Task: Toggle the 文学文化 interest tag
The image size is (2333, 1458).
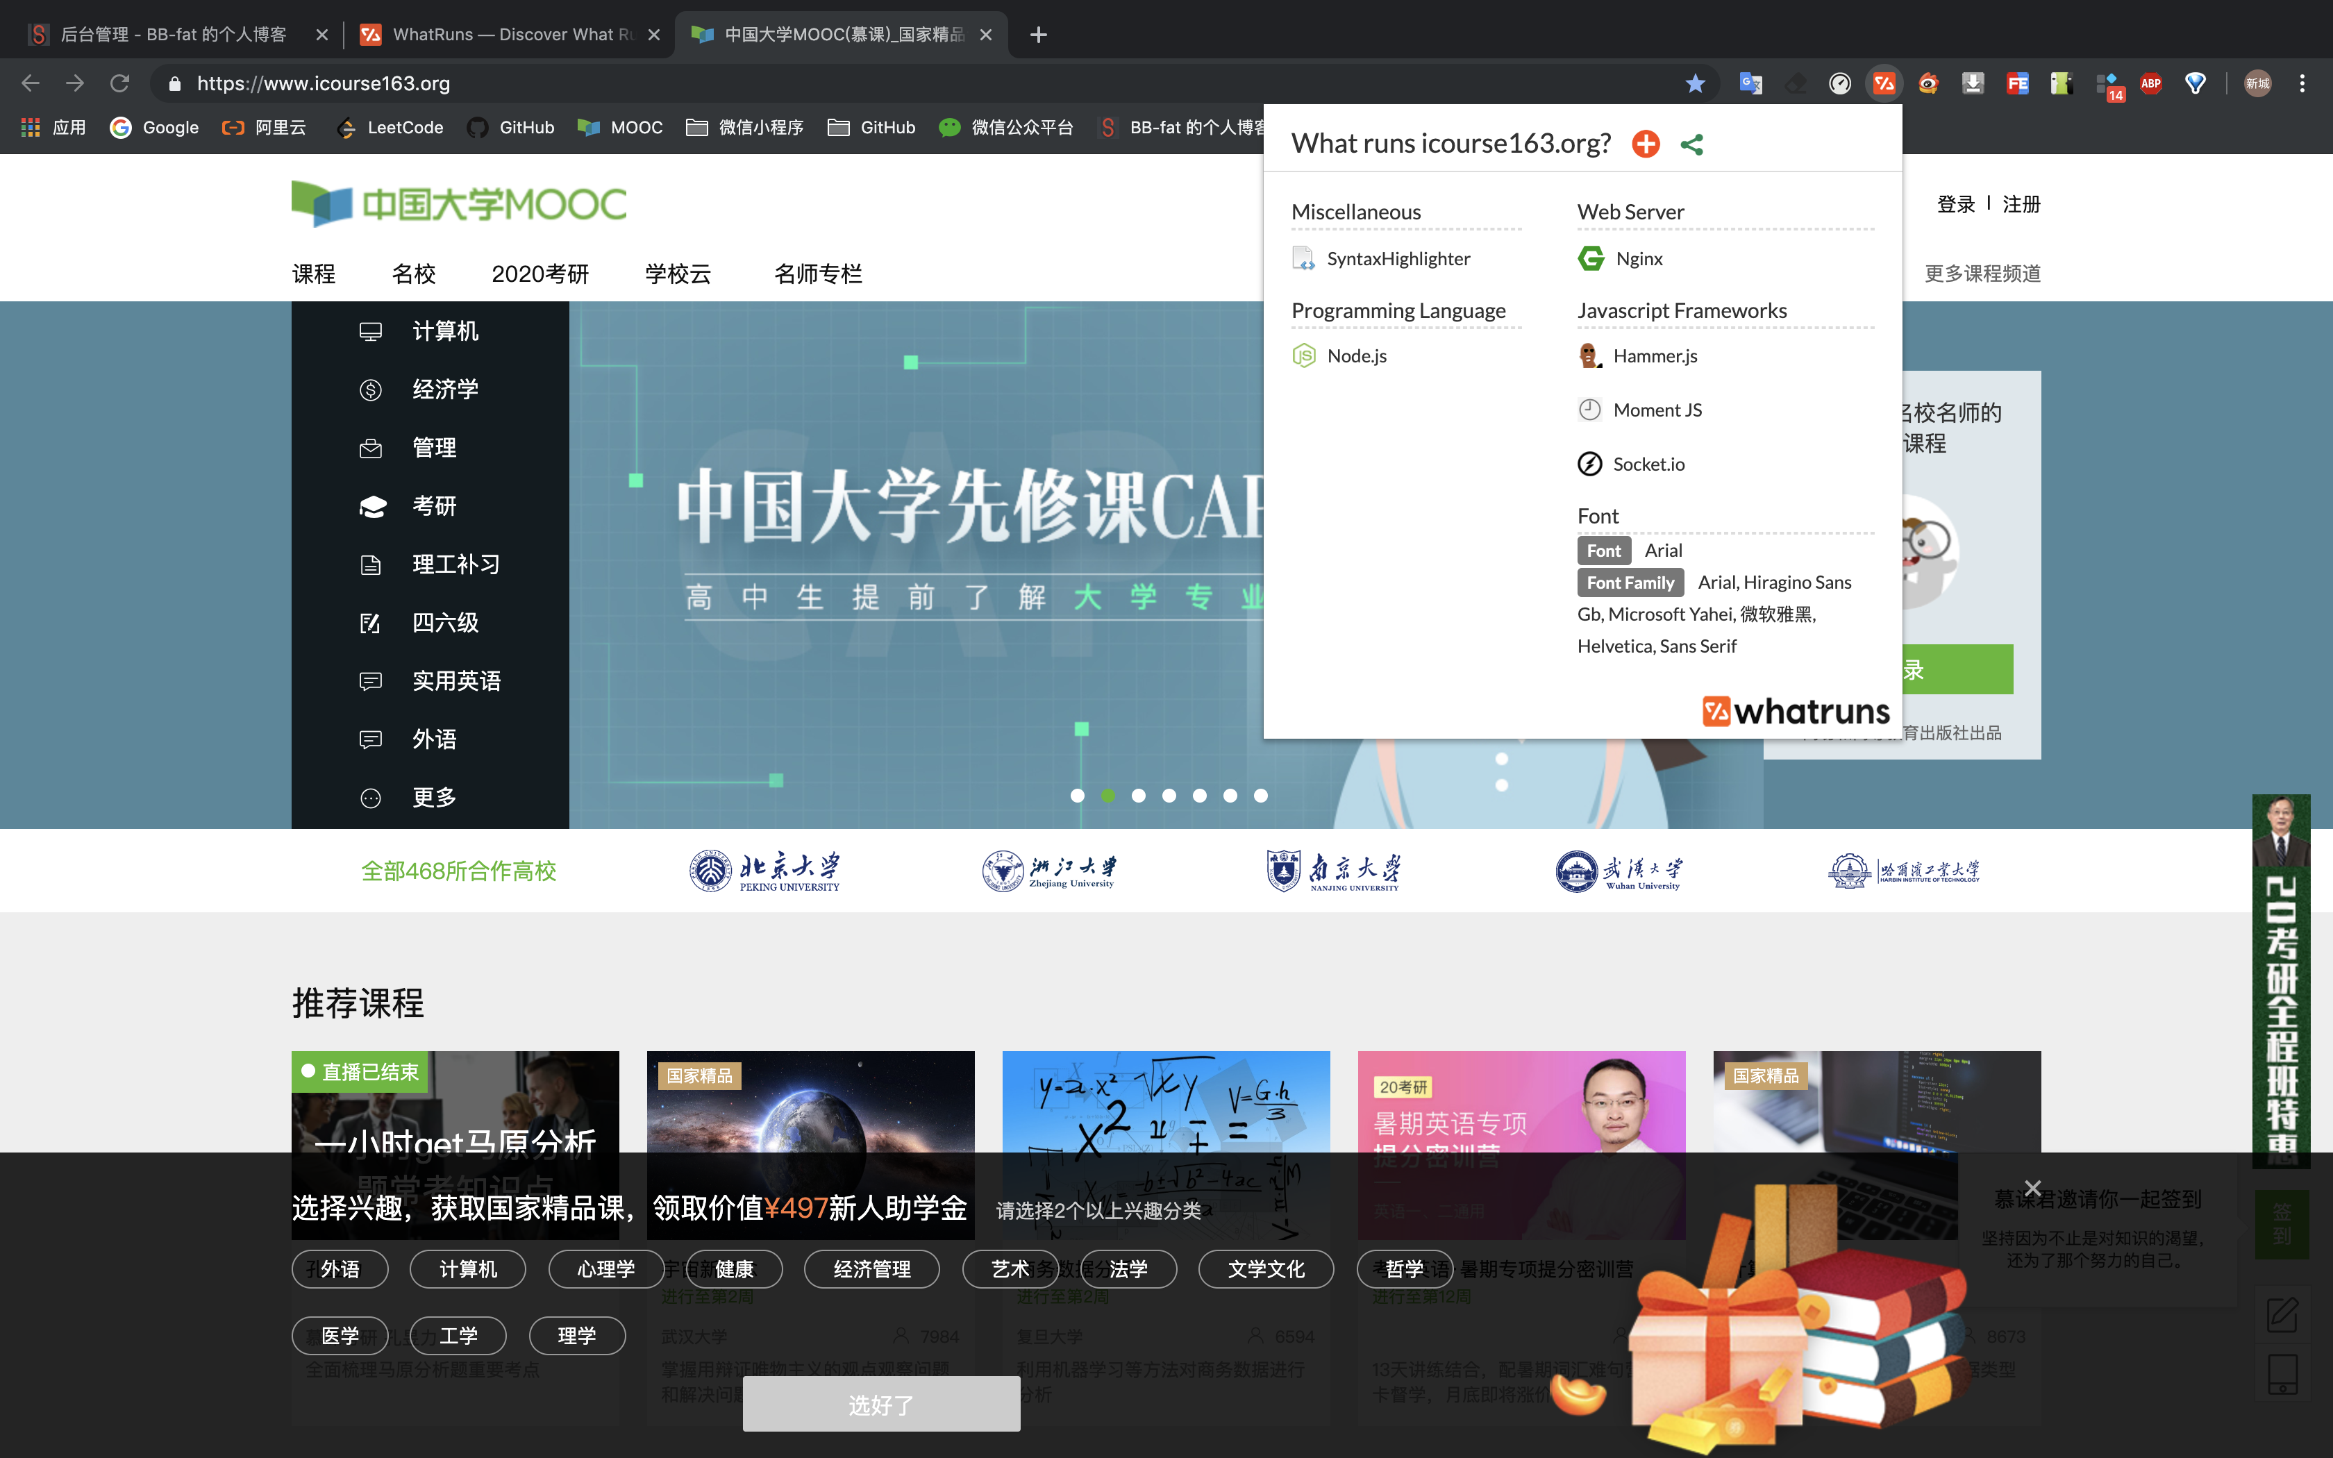Action: pos(1266,1269)
